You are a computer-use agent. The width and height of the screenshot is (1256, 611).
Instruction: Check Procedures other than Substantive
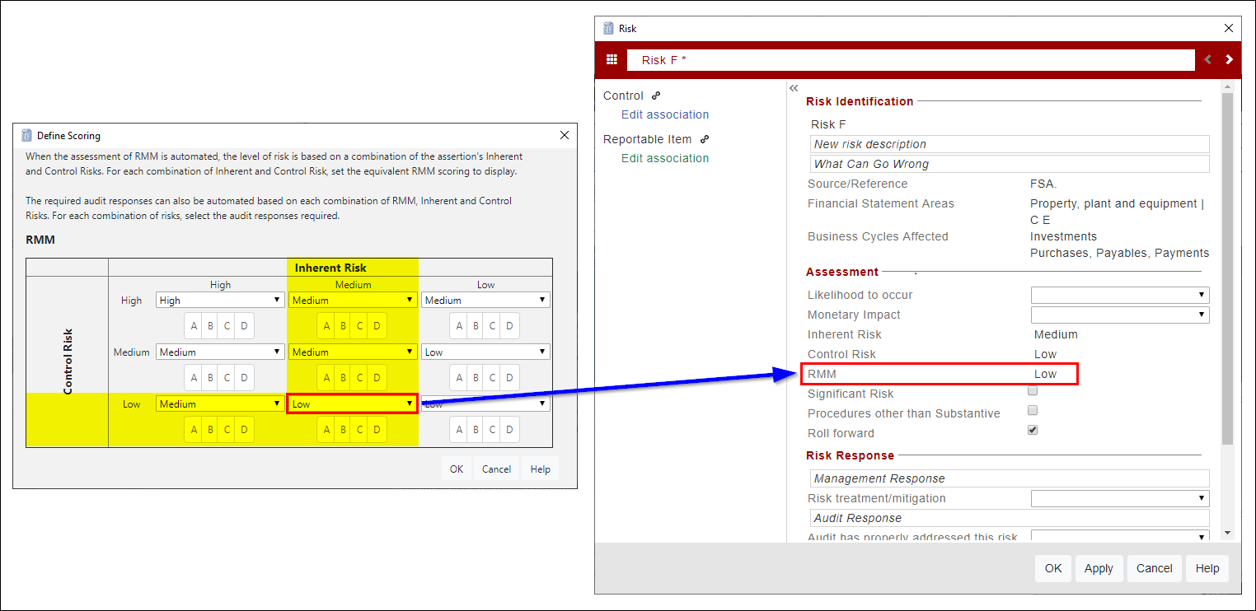coord(1033,410)
